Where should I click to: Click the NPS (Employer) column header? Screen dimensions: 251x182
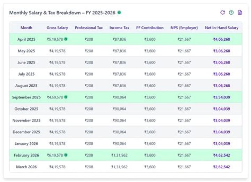click(184, 28)
